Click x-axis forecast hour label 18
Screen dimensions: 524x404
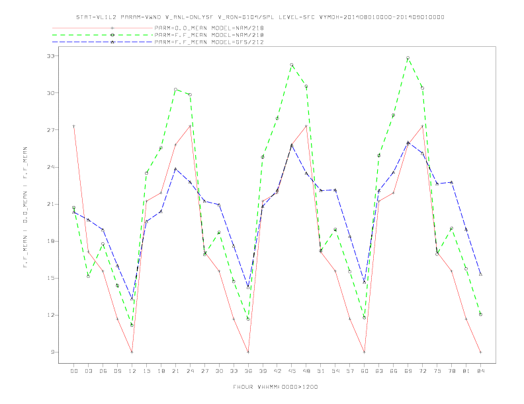(161, 371)
